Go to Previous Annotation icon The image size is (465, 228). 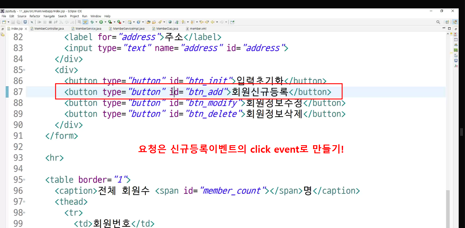pos(192,22)
